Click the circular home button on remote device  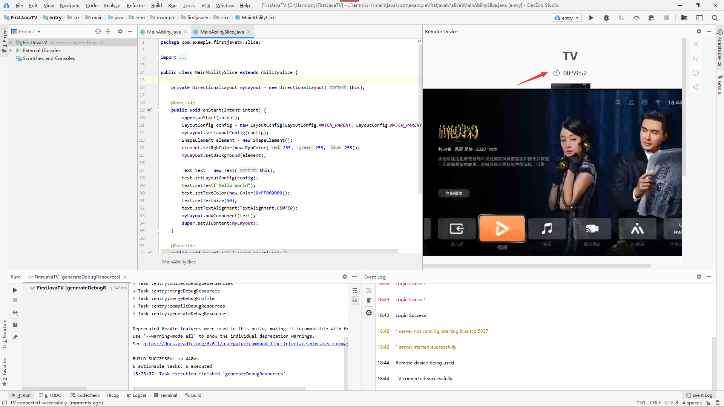tap(696, 73)
